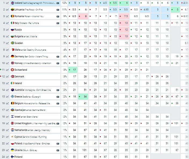This screenshot has height=159, width=189.
Task: Click the Sweden flag icon
Action: point(12,43)
